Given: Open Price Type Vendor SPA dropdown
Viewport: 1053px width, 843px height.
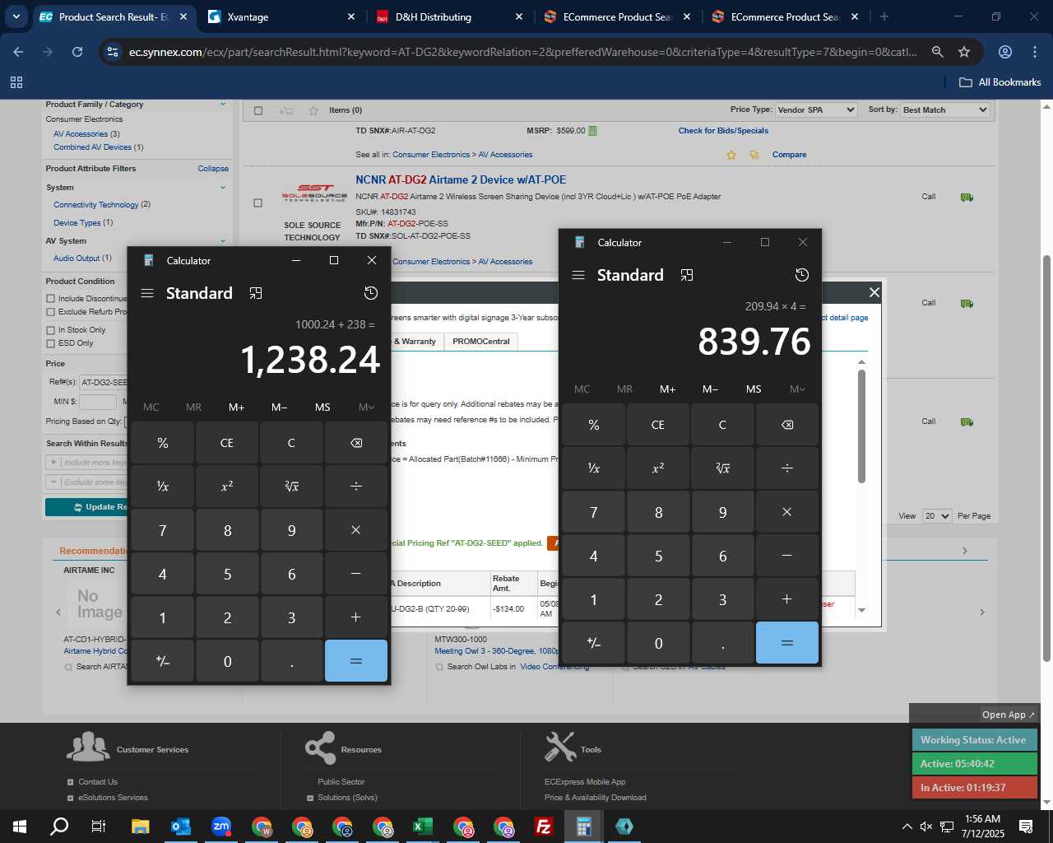Looking at the screenshot, I should pos(815,109).
